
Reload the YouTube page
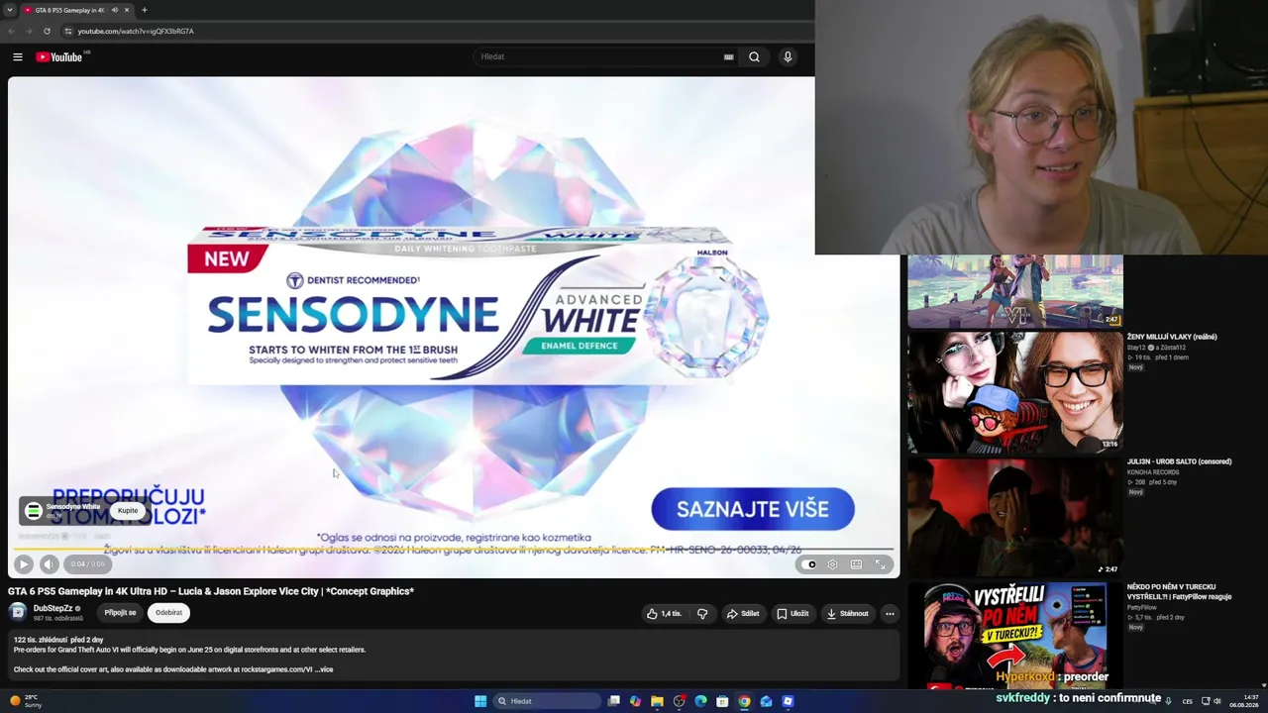(x=47, y=31)
